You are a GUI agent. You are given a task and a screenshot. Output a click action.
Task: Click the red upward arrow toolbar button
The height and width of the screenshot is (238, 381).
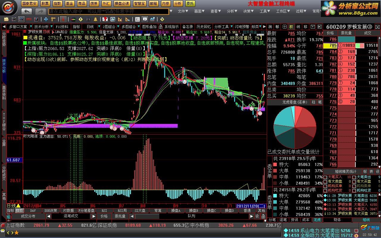point(63,19)
